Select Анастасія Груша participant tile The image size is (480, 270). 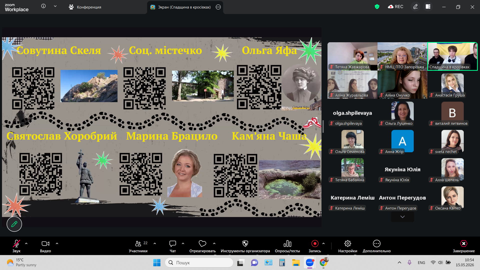(x=452, y=84)
